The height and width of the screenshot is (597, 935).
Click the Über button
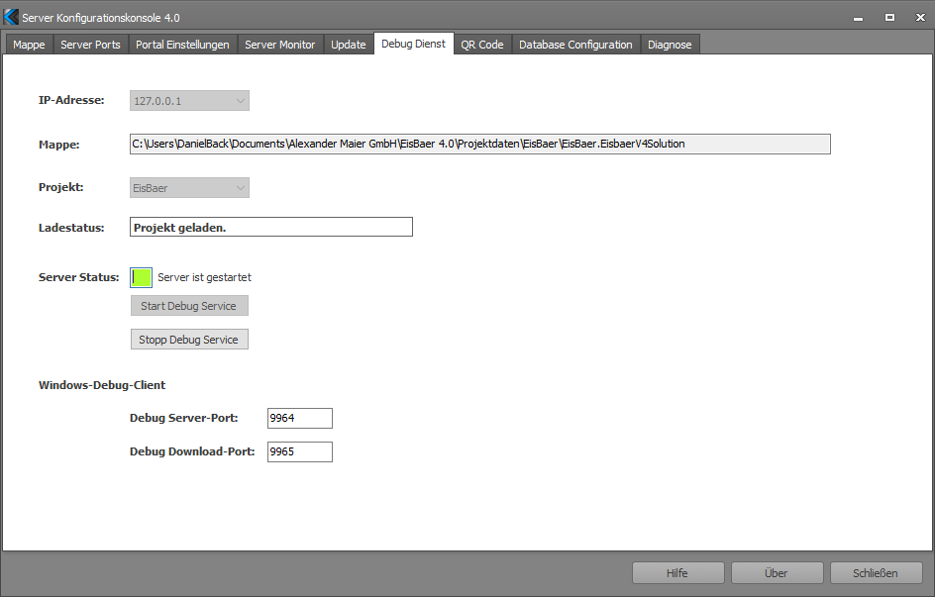pos(777,573)
